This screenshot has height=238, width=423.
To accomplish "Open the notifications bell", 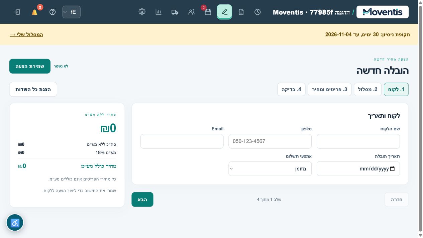I will [34, 12].
